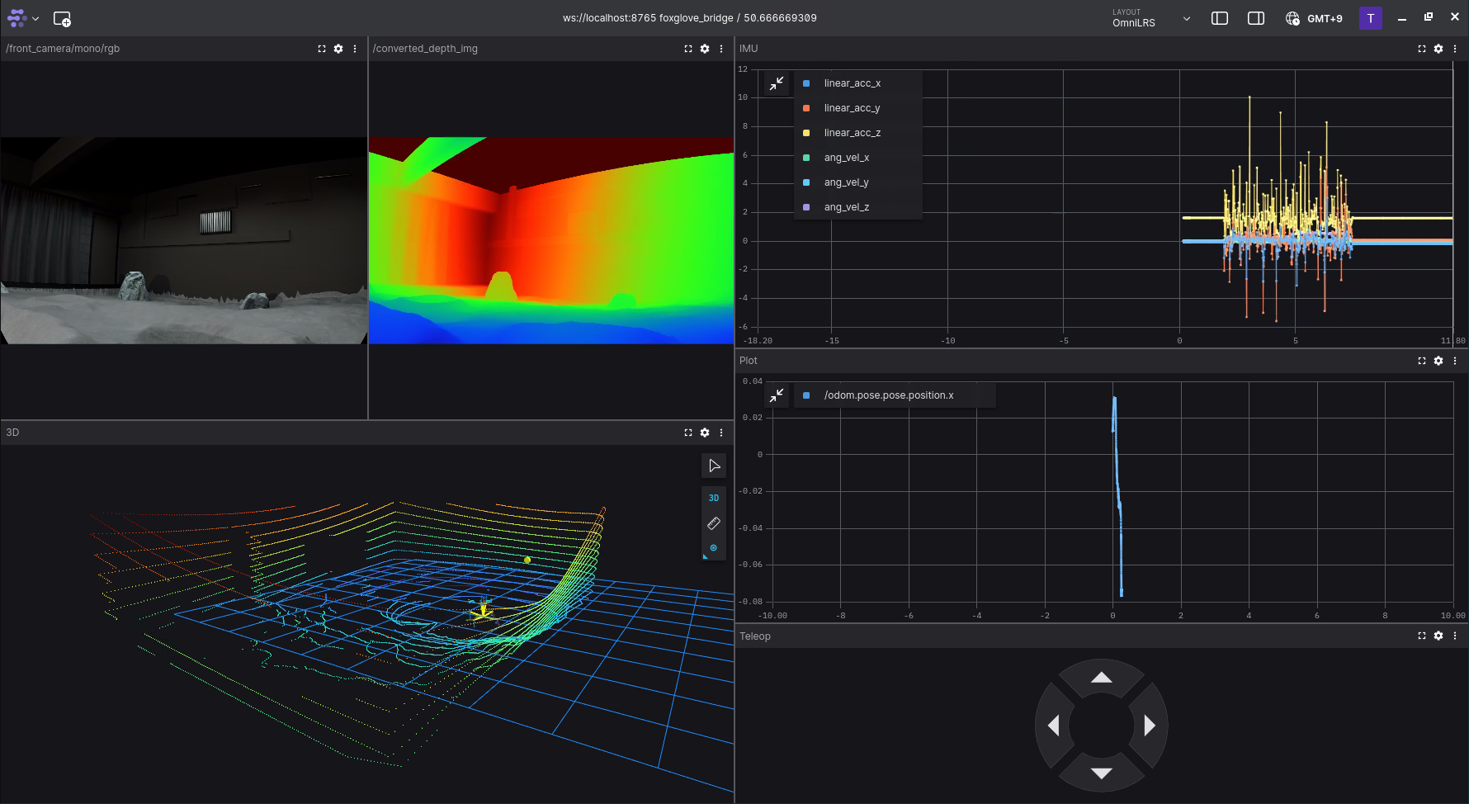Open 3D panel settings gear
This screenshot has width=1469, height=804.
pyautogui.click(x=705, y=433)
